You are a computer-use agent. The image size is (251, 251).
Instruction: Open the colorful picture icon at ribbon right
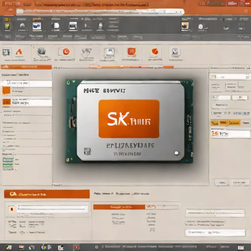(185, 26)
